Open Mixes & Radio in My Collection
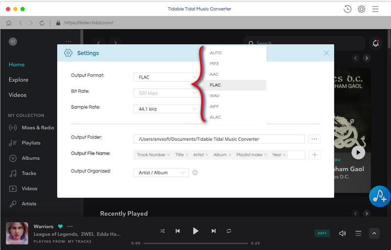The image size is (391, 250). 31,128
